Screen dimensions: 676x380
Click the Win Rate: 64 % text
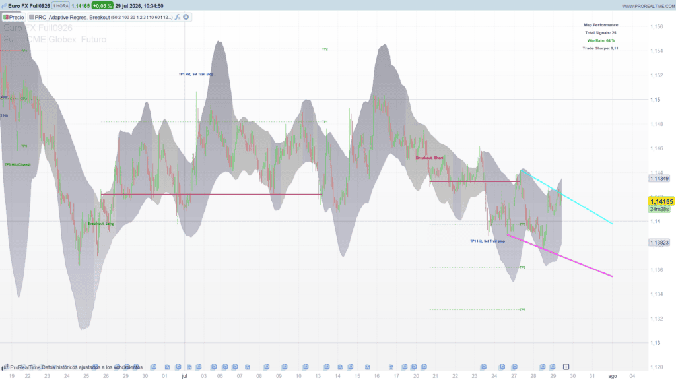pos(601,40)
